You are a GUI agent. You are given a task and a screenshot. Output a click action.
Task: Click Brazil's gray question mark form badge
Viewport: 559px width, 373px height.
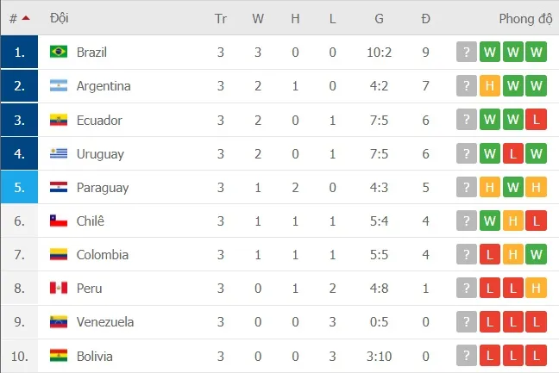467,53
